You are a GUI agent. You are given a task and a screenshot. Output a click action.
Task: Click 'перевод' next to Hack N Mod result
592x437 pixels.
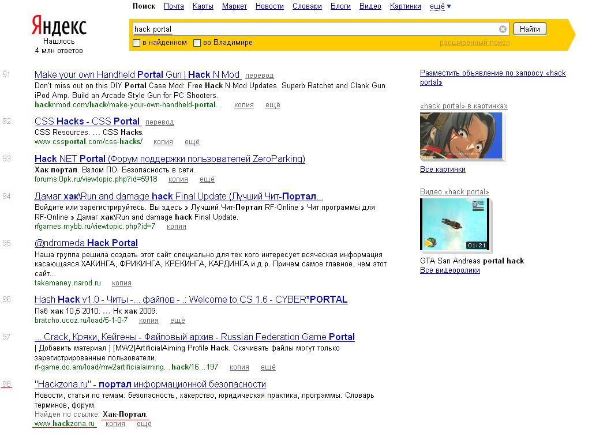pos(260,76)
